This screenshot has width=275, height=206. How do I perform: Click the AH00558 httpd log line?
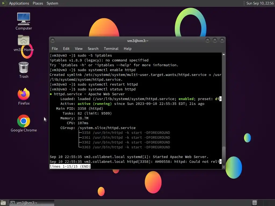(135, 161)
